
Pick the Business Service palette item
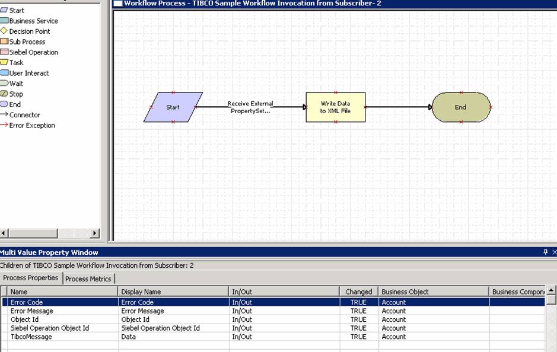pos(33,21)
